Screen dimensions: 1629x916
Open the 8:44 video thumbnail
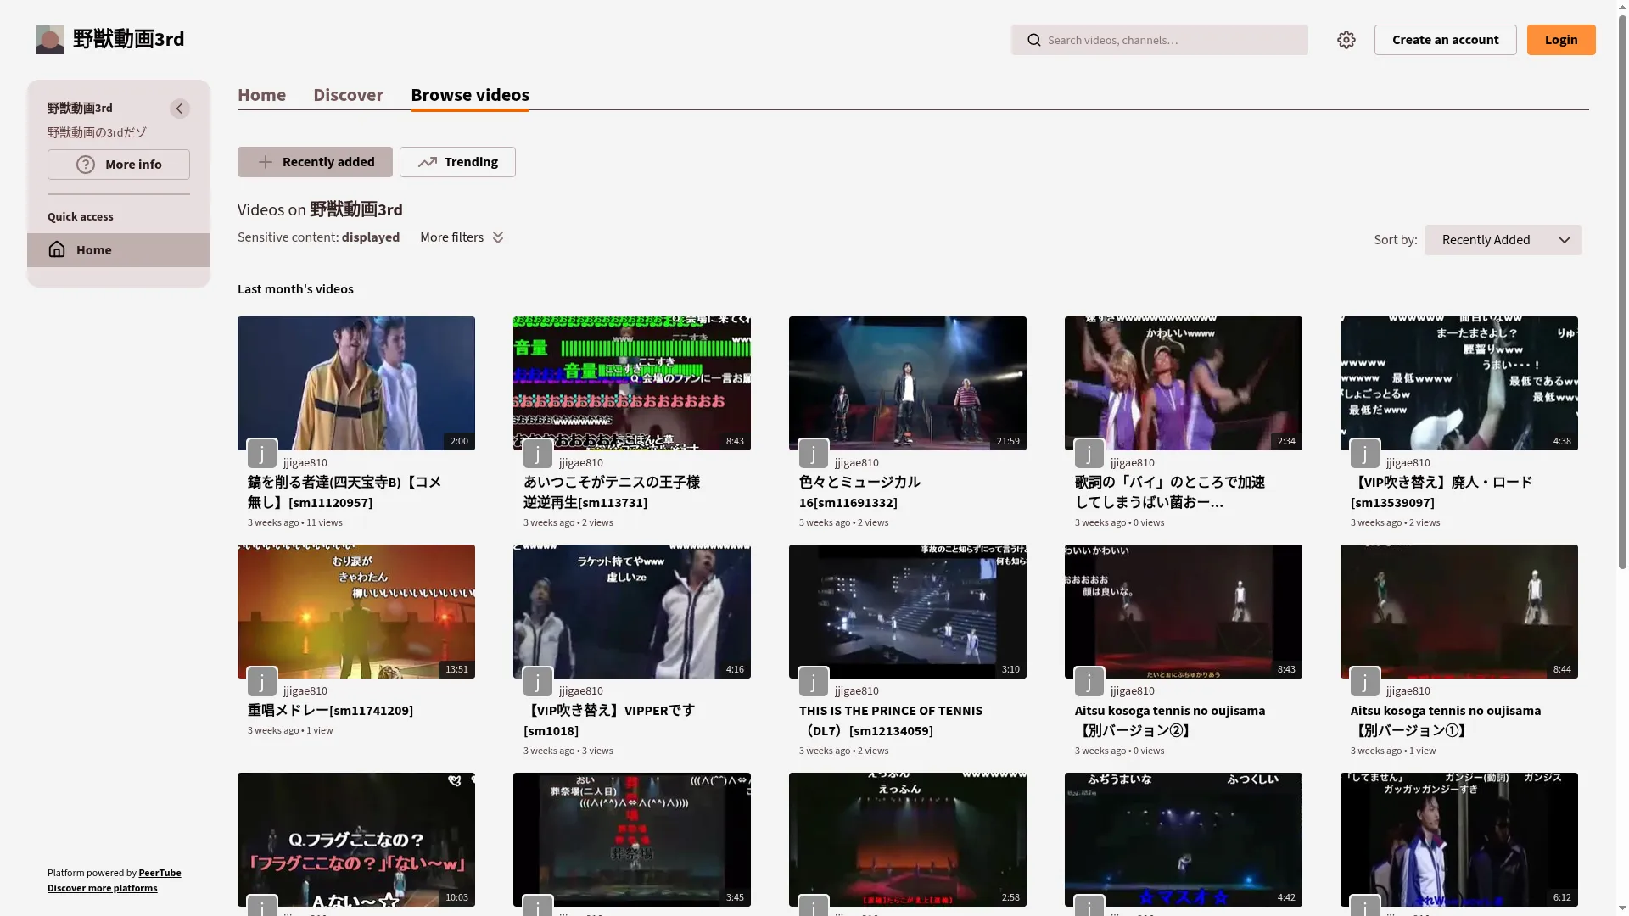[x=1459, y=612]
